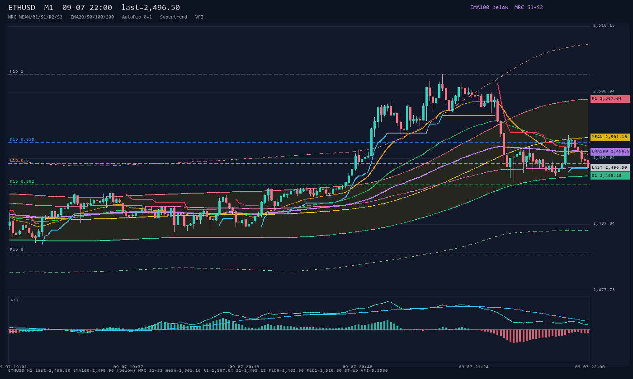Image resolution: width=633 pixels, height=379 pixels.
Task: Select the VFI indicator label in the header
Action: [199, 17]
